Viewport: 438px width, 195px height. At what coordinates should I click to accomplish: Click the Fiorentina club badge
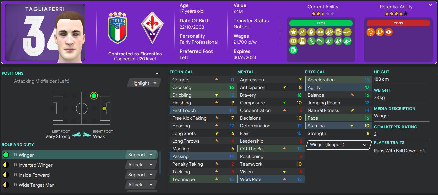tap(152, 28)
